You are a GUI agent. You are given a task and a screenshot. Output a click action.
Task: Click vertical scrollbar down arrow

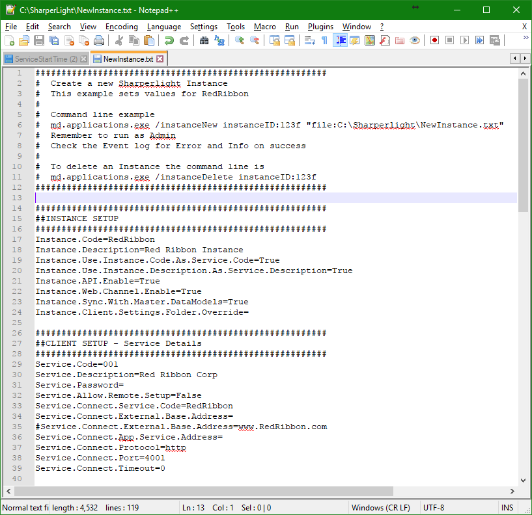coord(523,480)
